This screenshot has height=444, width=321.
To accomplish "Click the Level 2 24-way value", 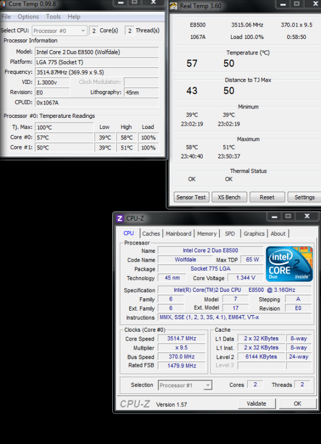I will (299, 357).
